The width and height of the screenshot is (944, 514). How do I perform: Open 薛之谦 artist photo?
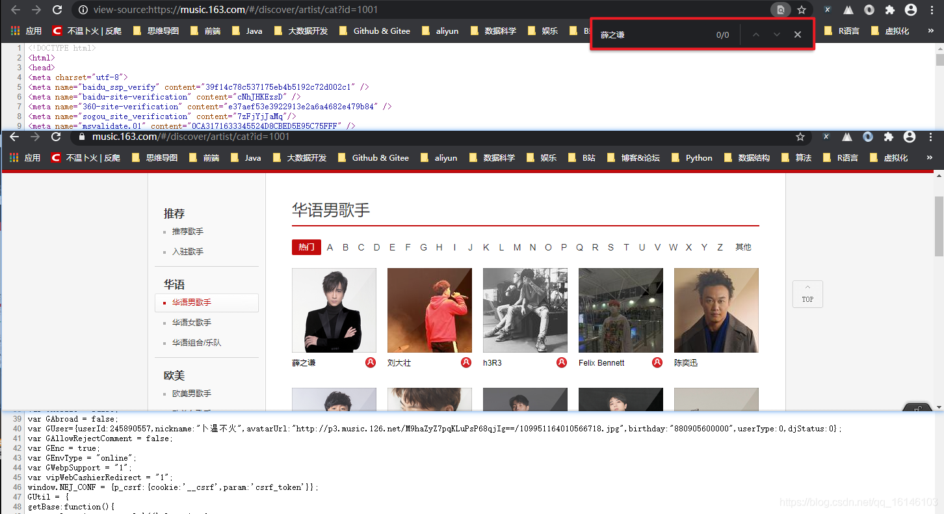334,310
